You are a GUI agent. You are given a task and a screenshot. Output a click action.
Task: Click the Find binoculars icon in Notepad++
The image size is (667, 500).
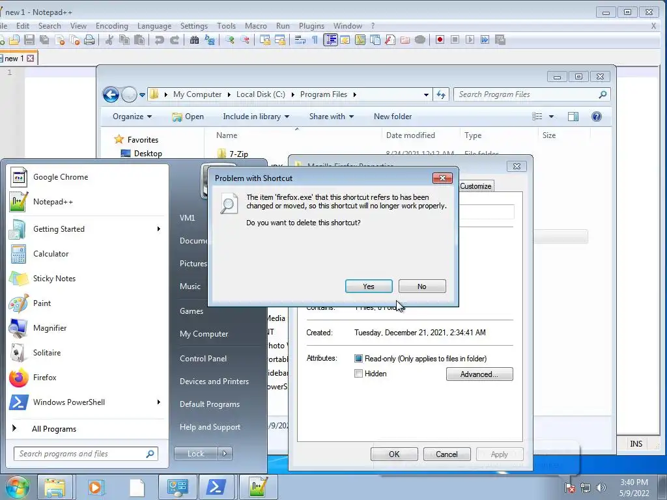pyautogui.click(x=194, y=40)
